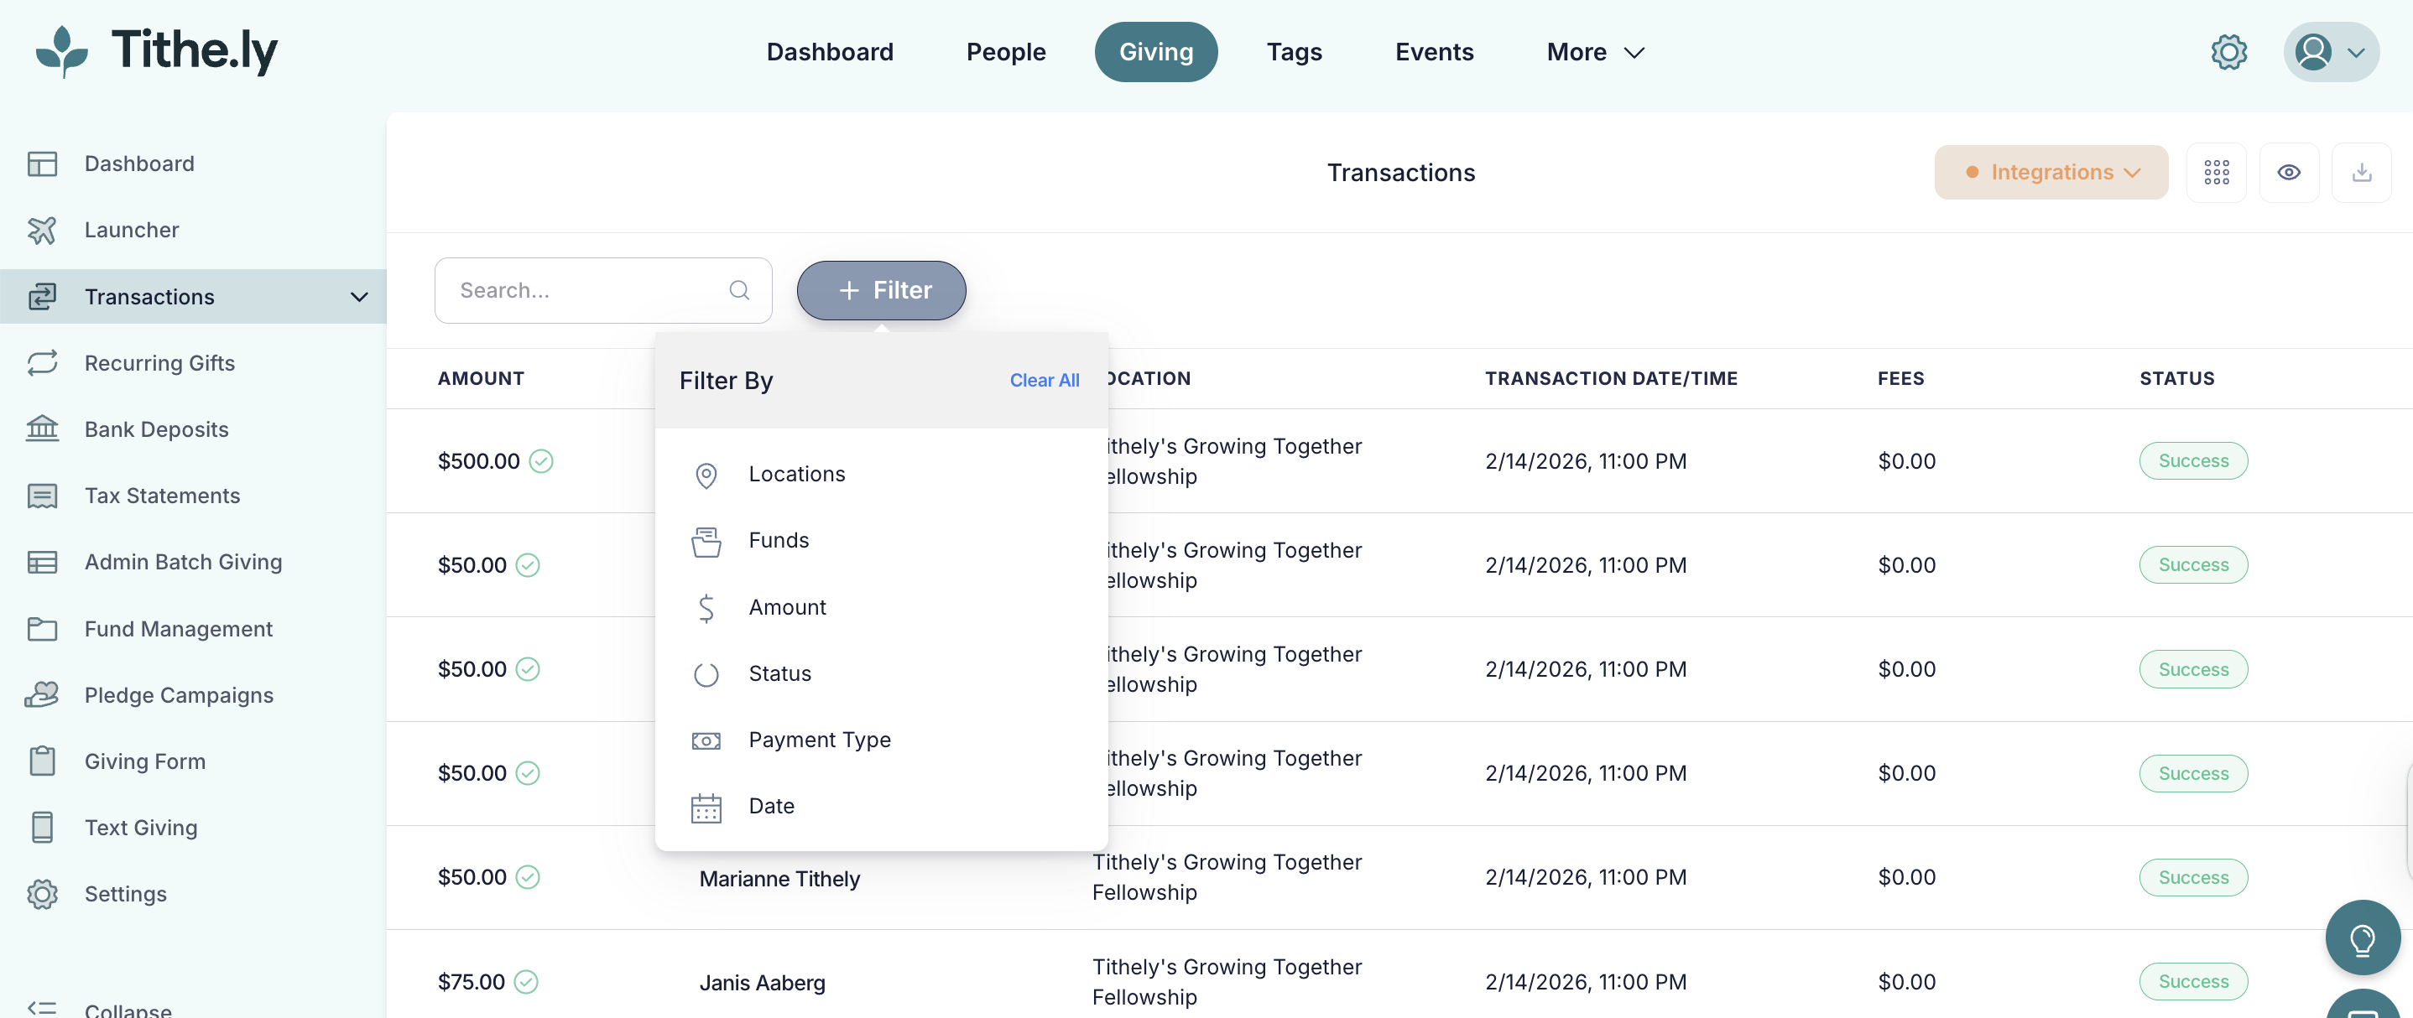Click the Status circle icon
The width and height of the screenshot is (2413, 1018).
click(706, 674)
